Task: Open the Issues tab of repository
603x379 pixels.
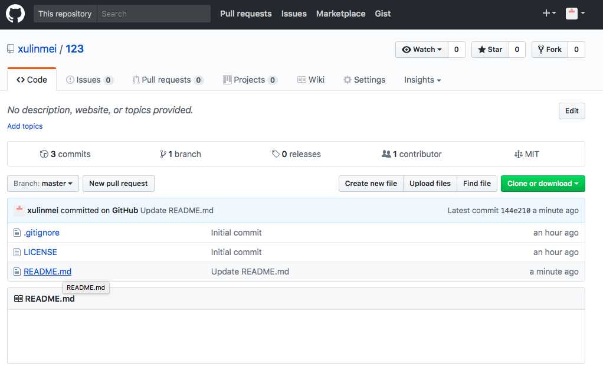Action: 89,80
